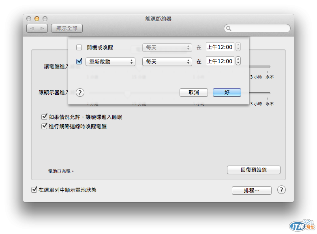The image size is (317, 234).
Task: Confirm the schedule with the 好 button
Action: pos(227,92)
